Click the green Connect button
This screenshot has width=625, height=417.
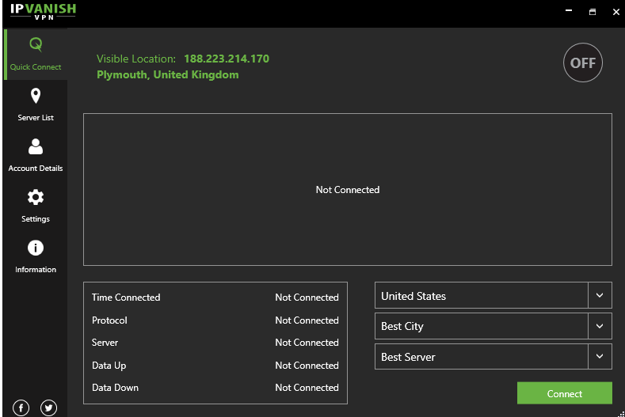(x=565, y=393)
